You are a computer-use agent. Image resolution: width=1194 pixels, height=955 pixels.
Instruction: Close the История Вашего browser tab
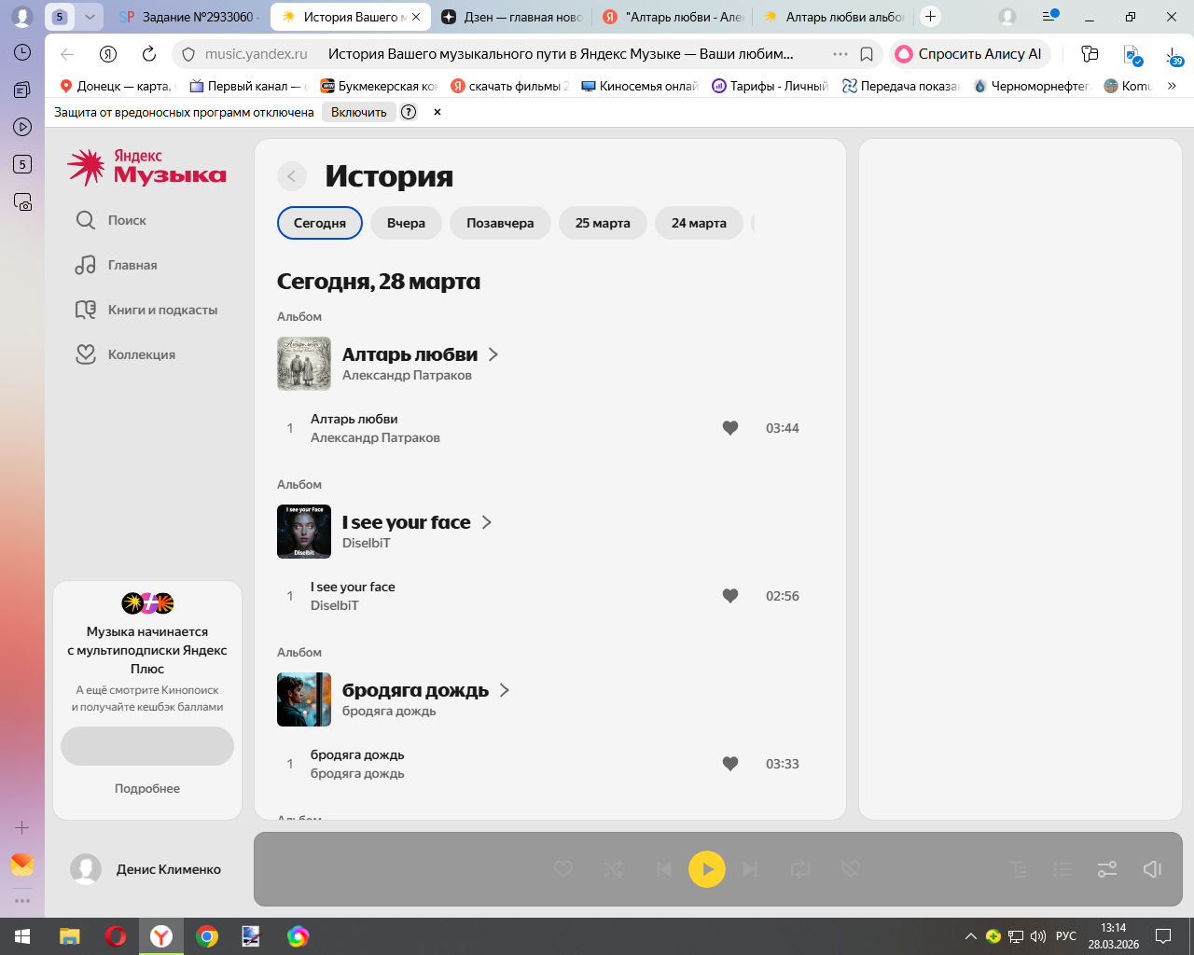416,17
